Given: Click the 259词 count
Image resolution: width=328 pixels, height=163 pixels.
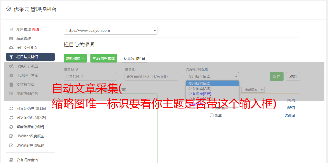Looking at the screenshot, I should pyautogui.click(x=290, y=116).
